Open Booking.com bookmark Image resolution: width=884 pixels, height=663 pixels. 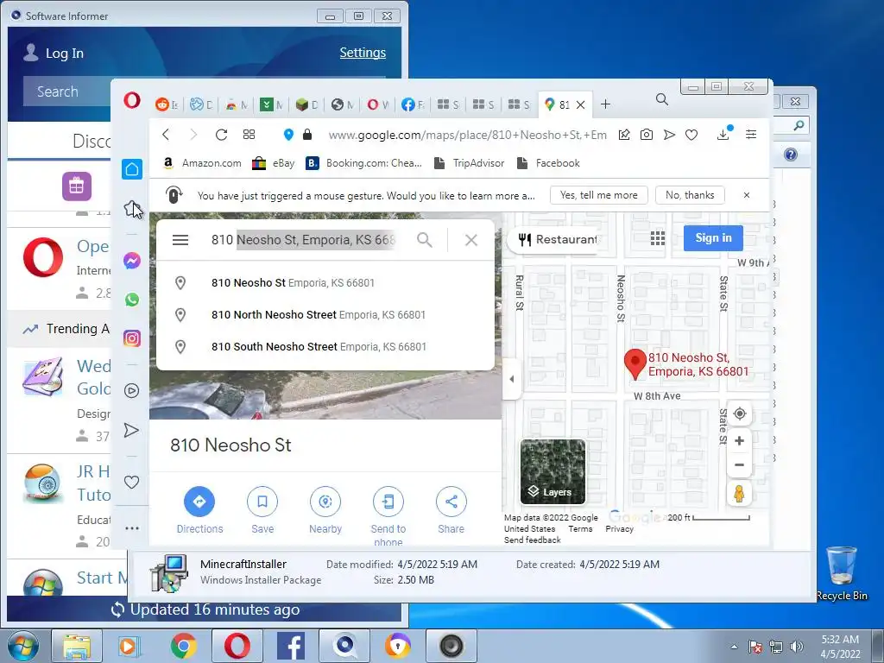363,163
